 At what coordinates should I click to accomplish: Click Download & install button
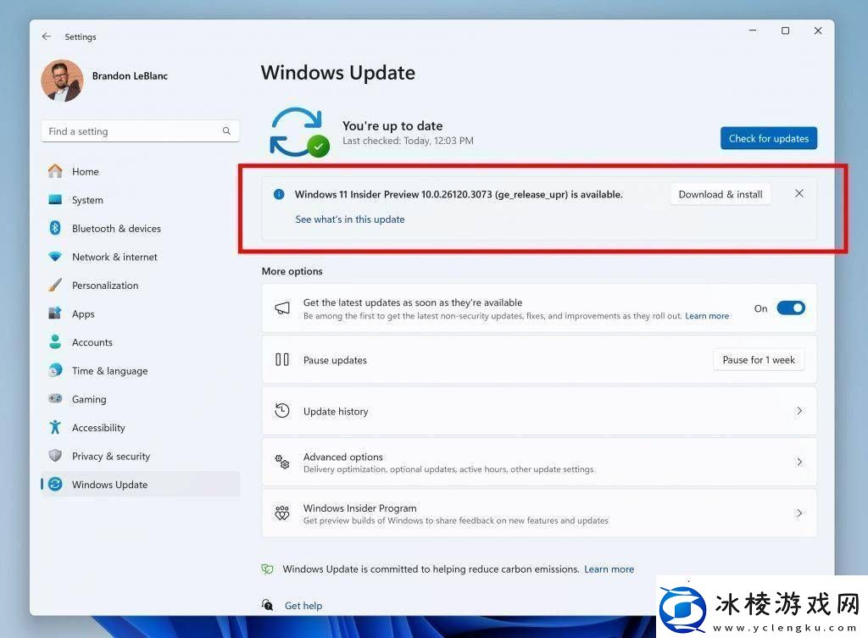[720, 194]
